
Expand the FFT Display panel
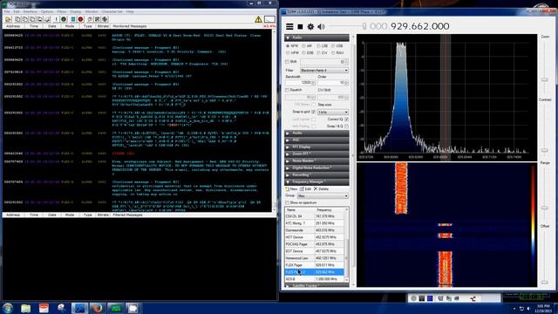pyautogui.click(x=316, y=147)
